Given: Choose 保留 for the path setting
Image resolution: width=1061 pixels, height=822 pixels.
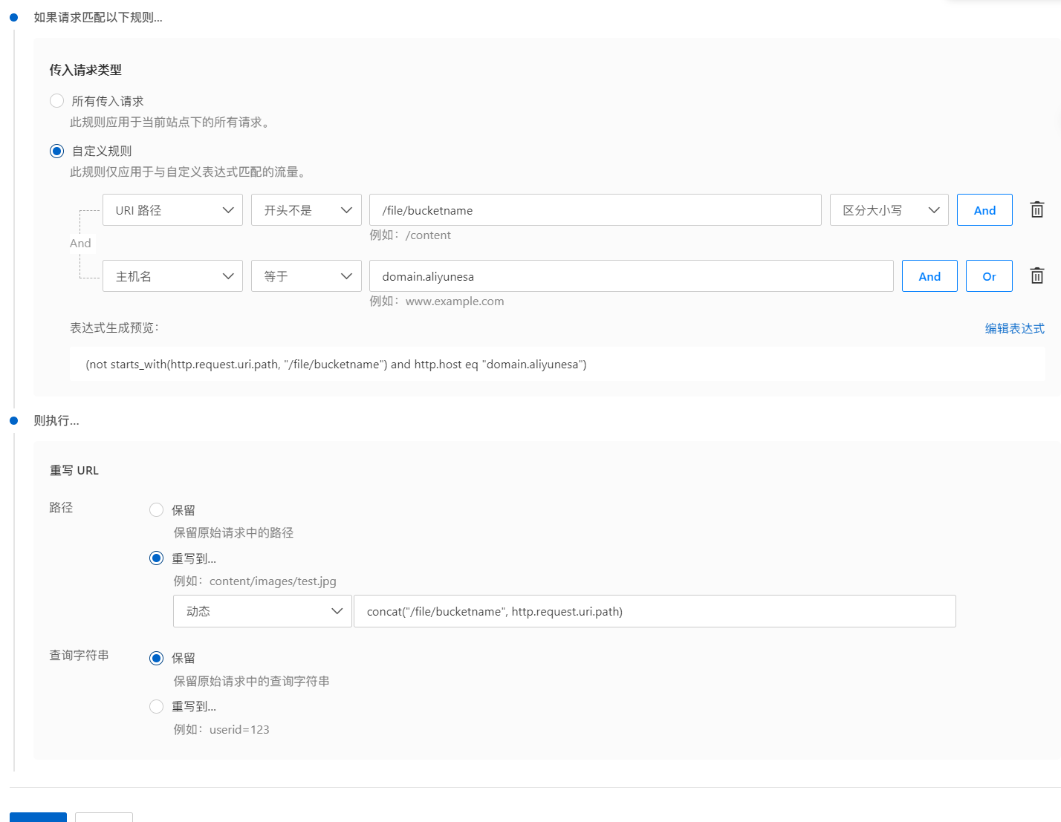Looking at the screenshot, I should click(x=157, y=510).
